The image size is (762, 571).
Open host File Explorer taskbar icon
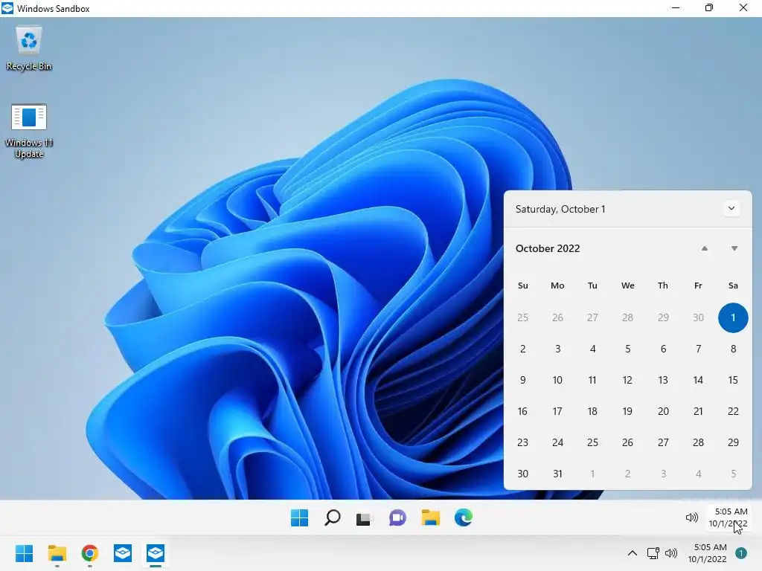tap(57, 553)
